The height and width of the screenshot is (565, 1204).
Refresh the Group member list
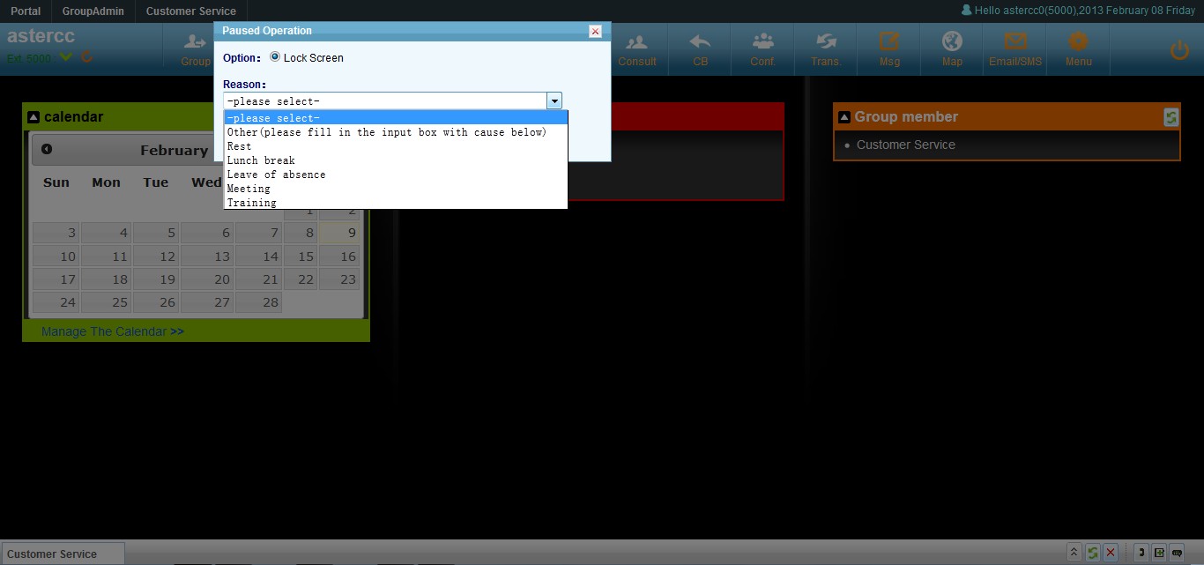[1171, 117]
